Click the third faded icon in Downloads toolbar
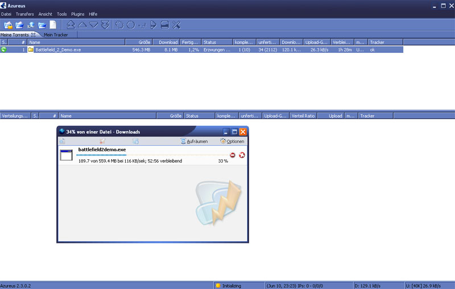The width and height of the screenshot is (455, 289). click(x=135, y=141)
